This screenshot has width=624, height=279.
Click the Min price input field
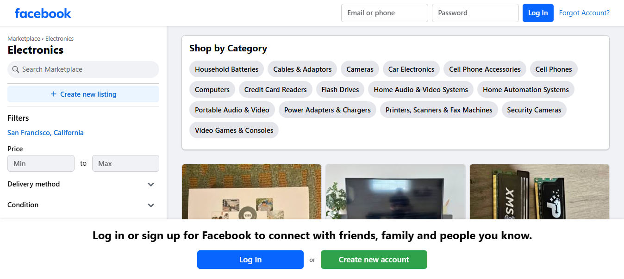pos(41,163)
